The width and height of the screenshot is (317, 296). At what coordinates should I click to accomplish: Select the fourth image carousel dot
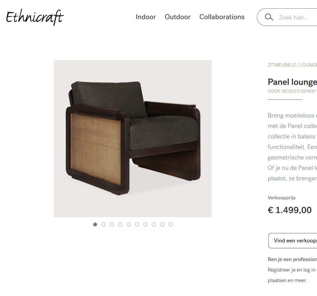point(120,224)
